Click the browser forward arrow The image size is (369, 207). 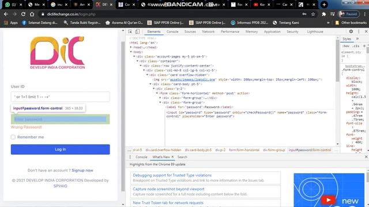14,14
